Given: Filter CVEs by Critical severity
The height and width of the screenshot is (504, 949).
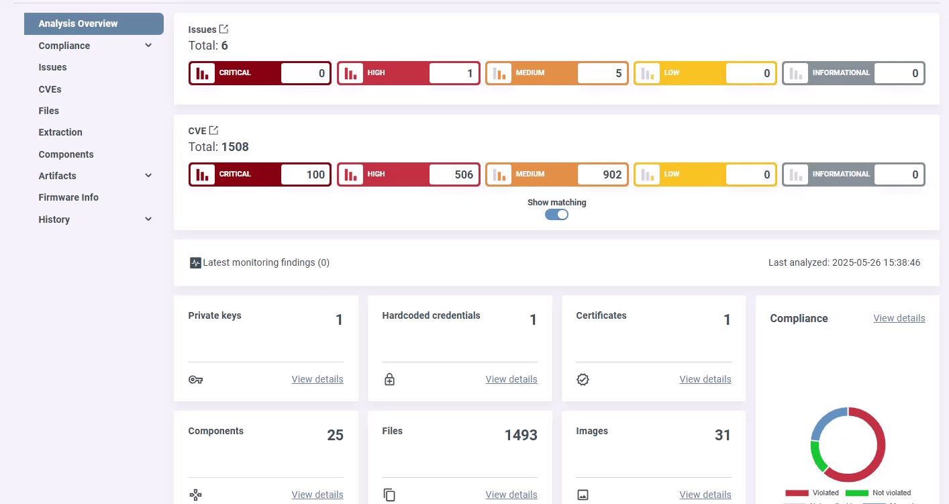Looking at the screenshot, I should (260, 174).
